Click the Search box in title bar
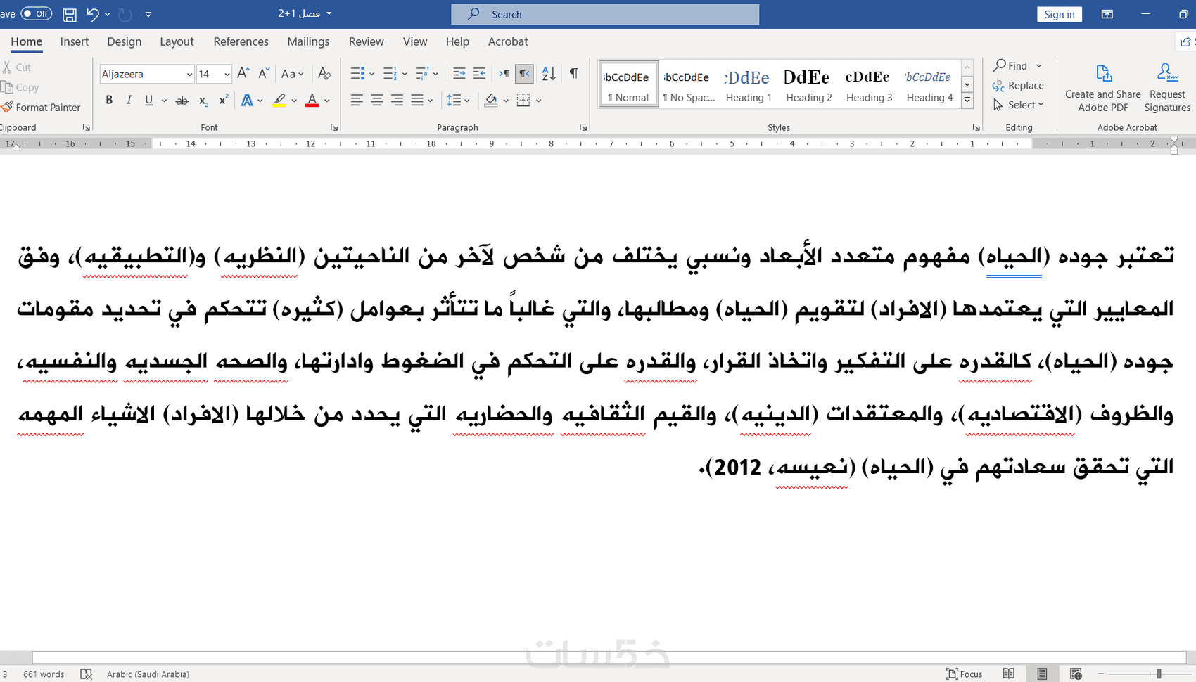Screen dimensions: 1196x682 pos(605,14)
